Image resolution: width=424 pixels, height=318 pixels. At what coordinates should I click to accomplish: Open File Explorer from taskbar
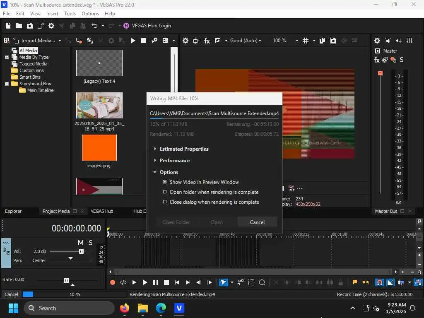(143, 308)
